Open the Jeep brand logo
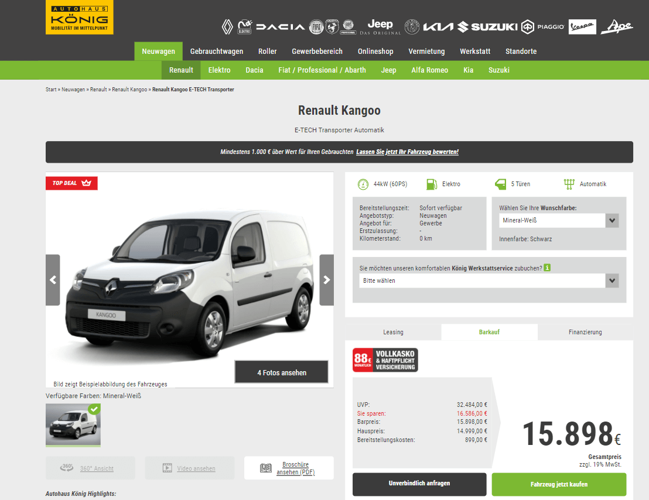Viewport: 649px width, 500px height. tap(380, 27)
